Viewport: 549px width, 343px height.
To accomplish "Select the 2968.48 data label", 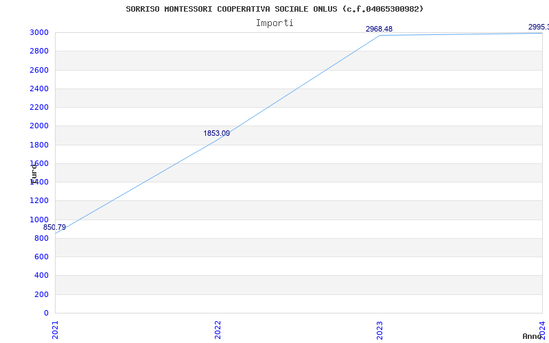I will [379, 29].
